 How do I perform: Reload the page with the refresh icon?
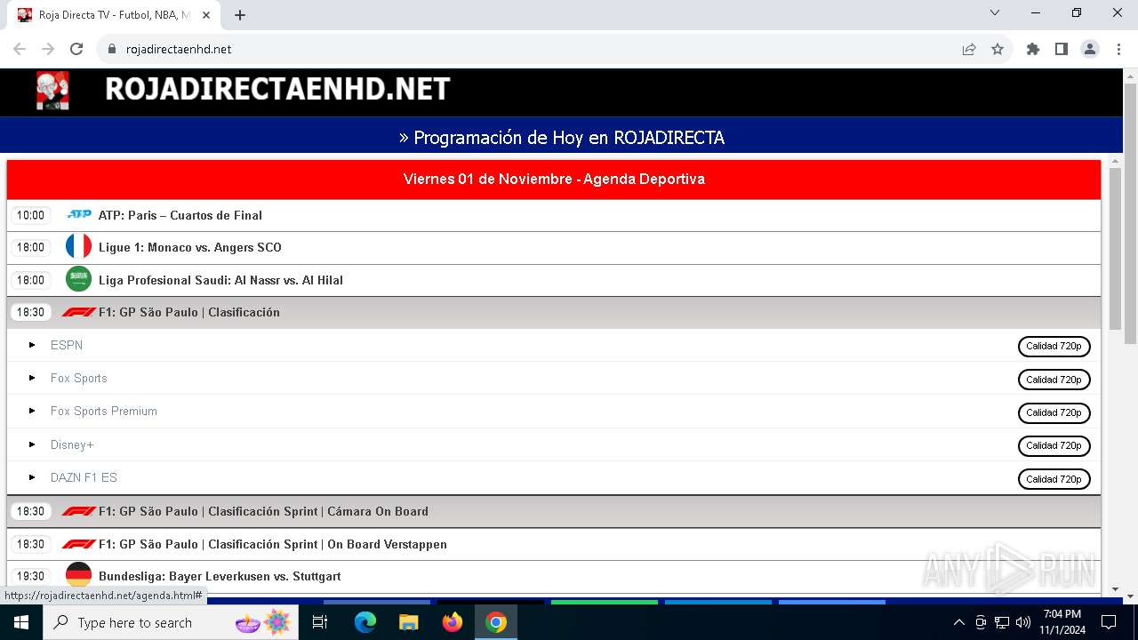coord(76,49)
